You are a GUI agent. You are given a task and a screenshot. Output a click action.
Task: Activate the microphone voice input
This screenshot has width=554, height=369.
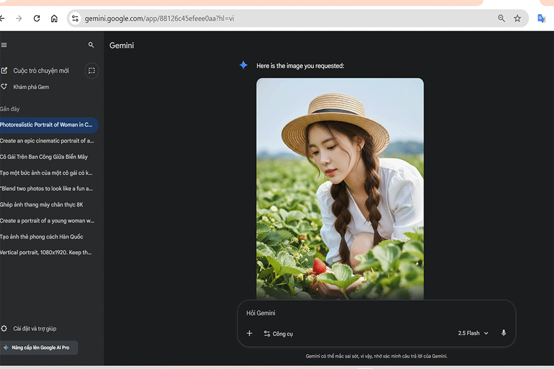[504, 333]
